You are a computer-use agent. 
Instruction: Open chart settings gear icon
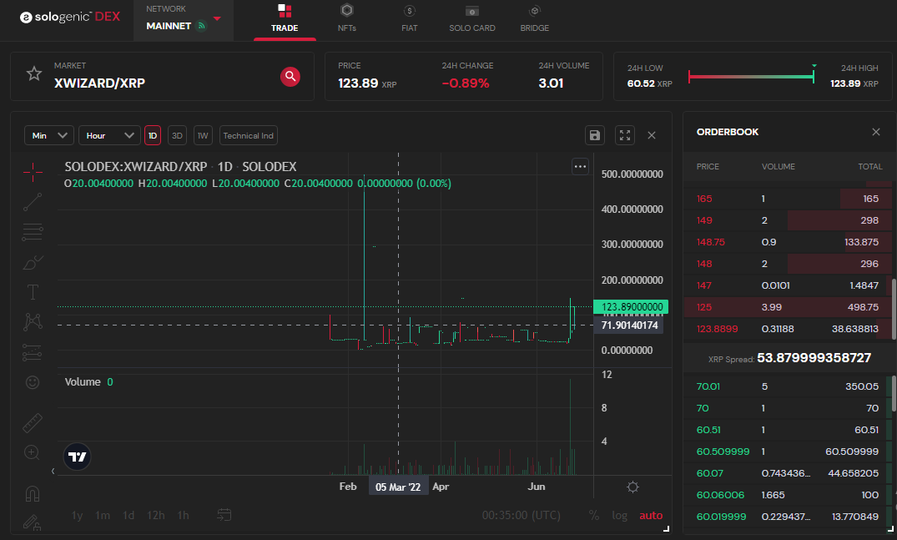coord(632,487)
